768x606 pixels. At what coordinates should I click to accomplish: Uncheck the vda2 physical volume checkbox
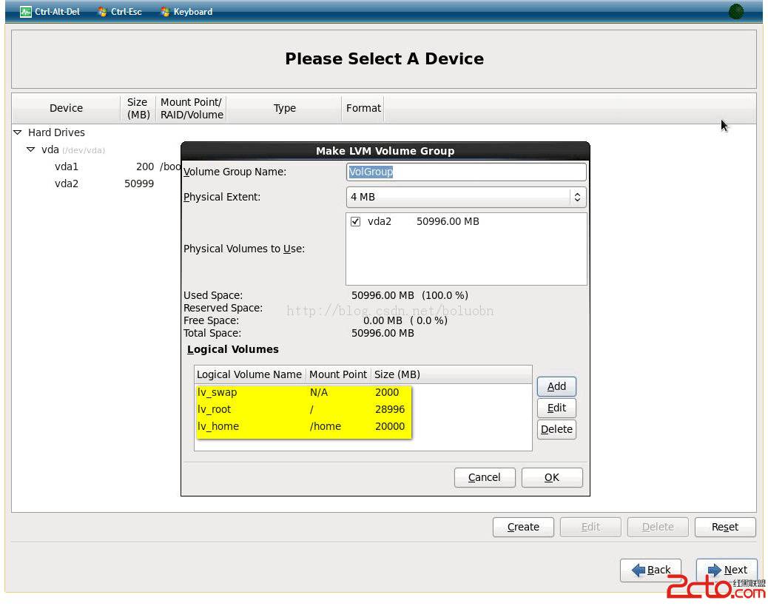click(x=356, y=221)
